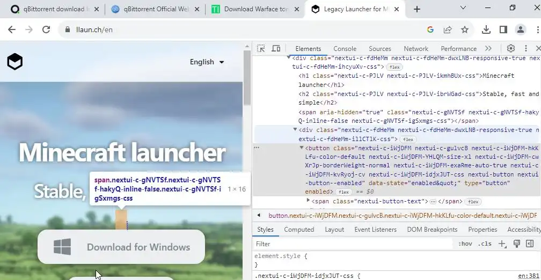This screenshot has height=280, width=541.
Task: Open the DevTools Elements tab
Action: 308,49
